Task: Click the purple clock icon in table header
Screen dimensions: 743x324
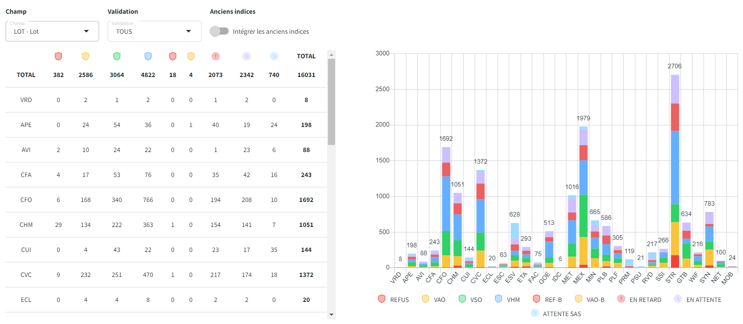Action: [x=247, y=56]
